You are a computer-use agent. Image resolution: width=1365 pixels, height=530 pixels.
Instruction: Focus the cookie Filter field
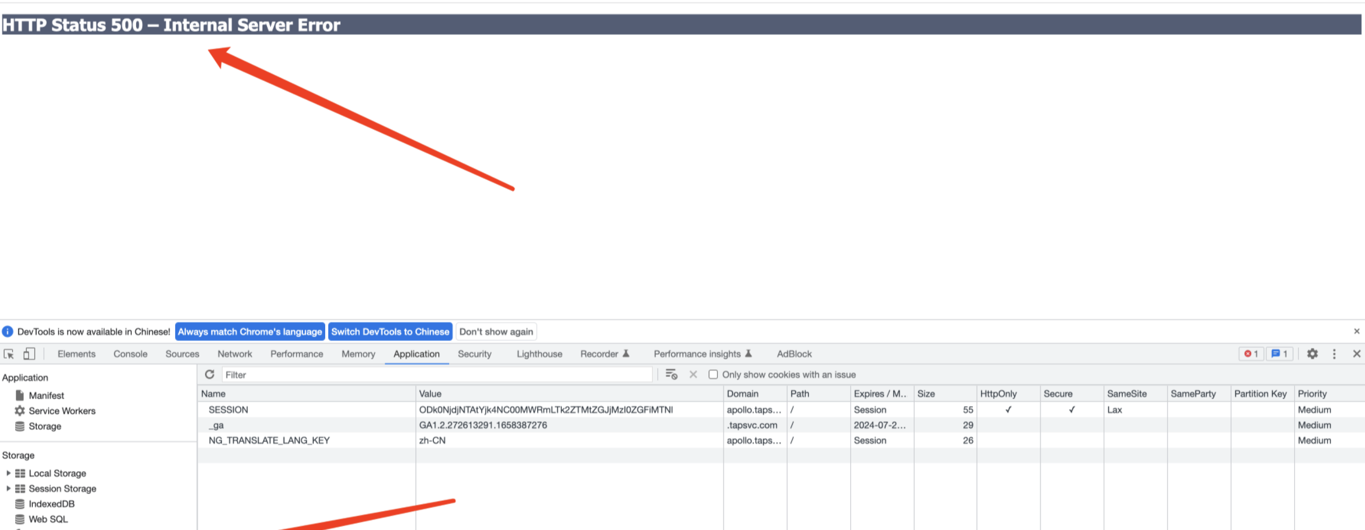click(437, 374)
